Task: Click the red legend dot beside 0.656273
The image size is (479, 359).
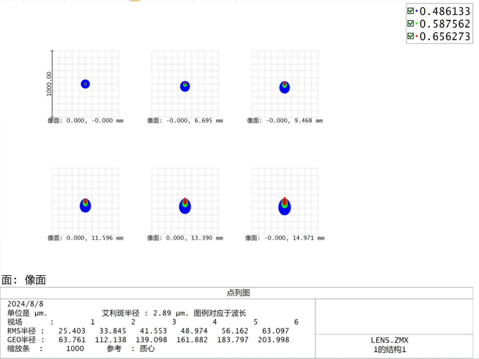Action: point(416,37)
